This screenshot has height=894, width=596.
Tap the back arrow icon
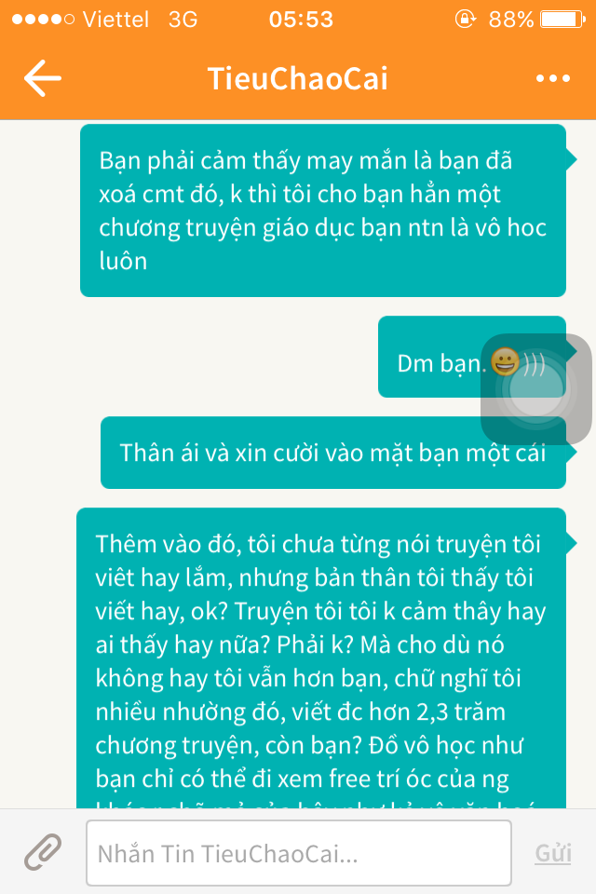pos(42,78)
